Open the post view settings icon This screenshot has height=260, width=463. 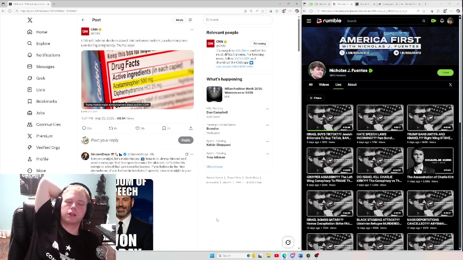point(190,20)
